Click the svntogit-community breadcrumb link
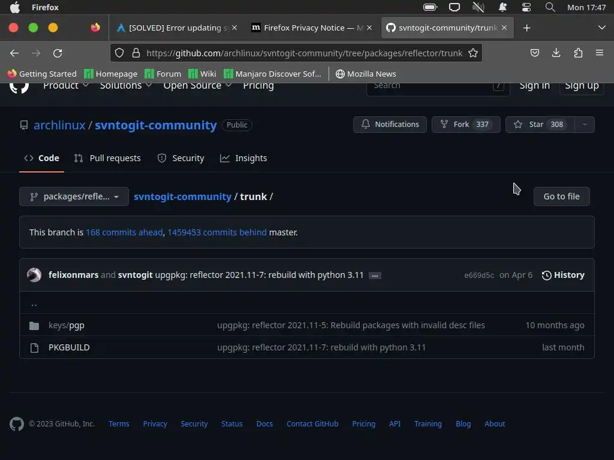This screenshot has height=460, width=614. point(182,196)
